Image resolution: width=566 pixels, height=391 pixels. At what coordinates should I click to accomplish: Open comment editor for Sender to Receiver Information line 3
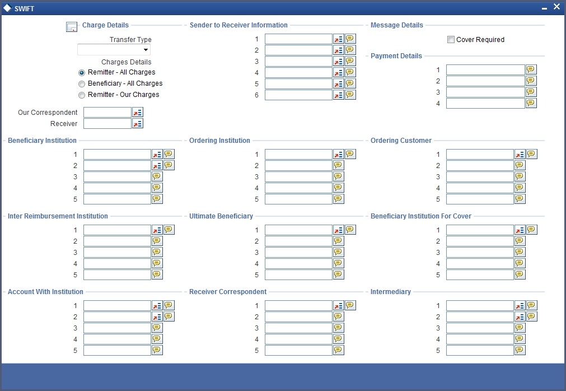[350, 61]
